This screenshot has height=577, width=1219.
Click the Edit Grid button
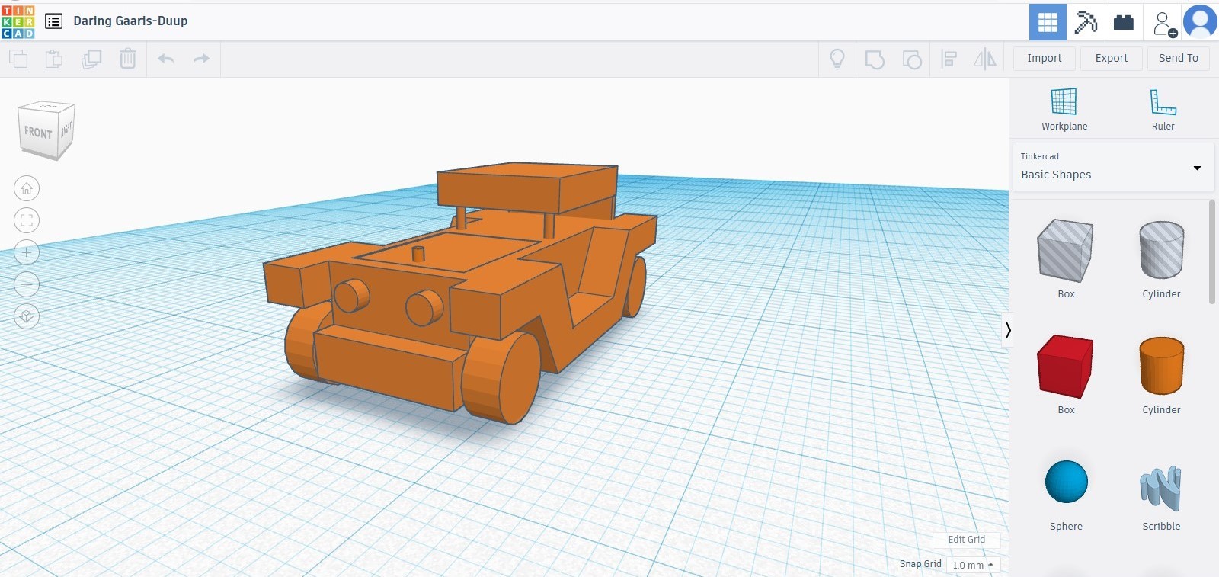point(967,540)
